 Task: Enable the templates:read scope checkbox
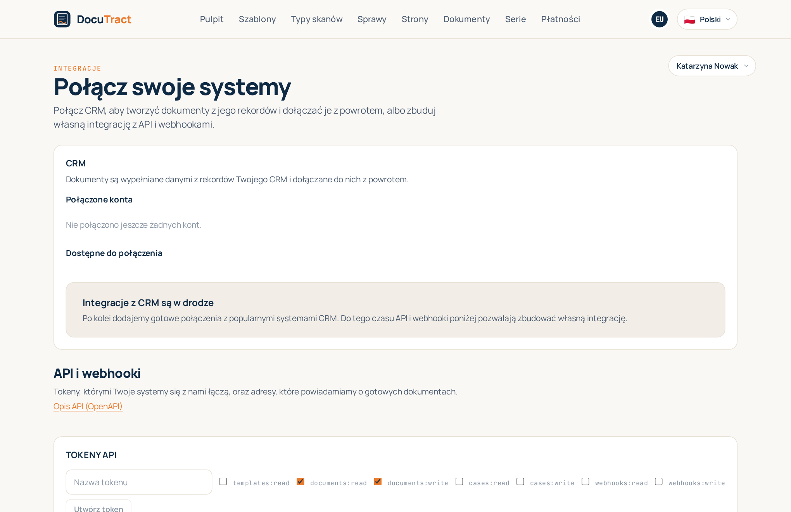pyautogui.click(x=223, y=481)
